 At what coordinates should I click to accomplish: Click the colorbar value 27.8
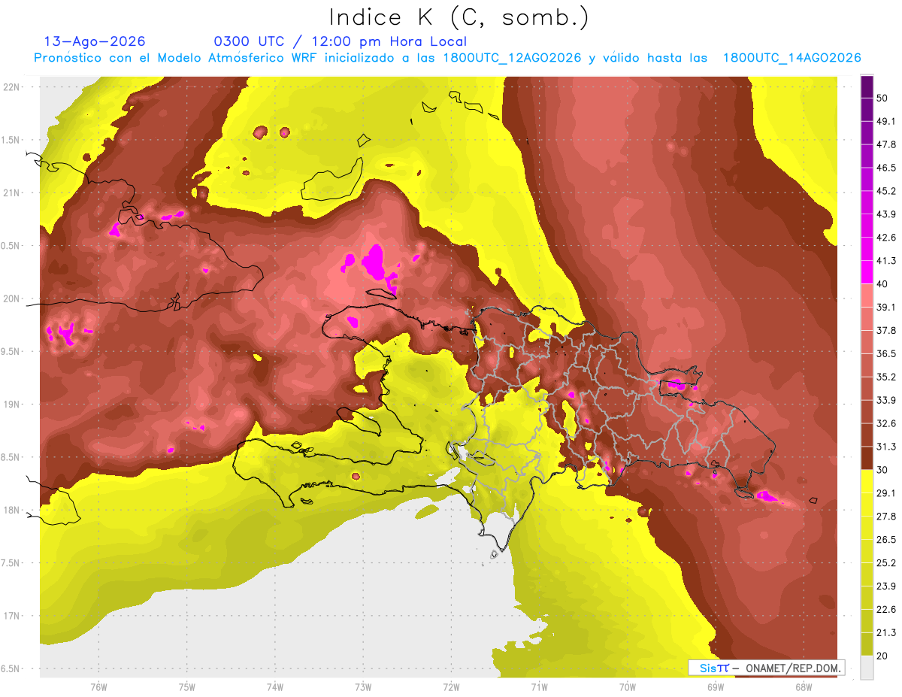[x=885, y=516]
